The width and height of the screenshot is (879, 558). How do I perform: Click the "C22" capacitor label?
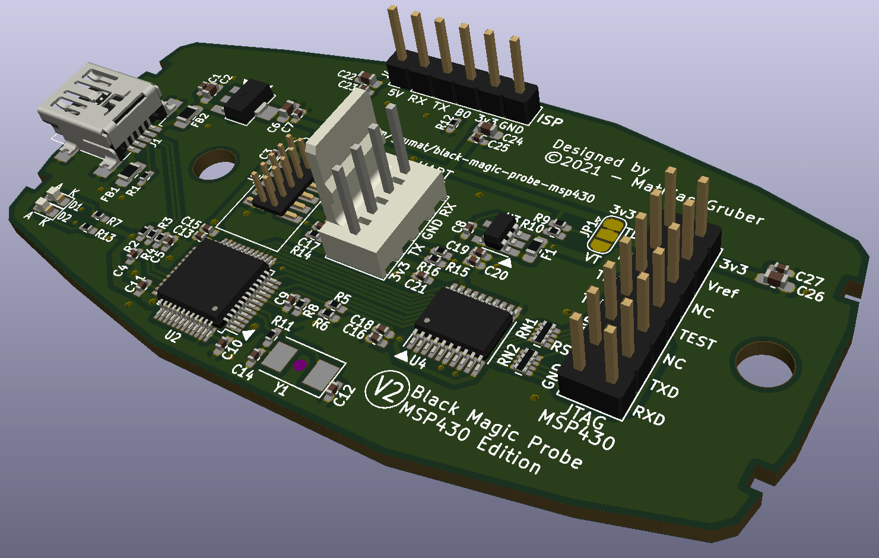coord(347,75)
